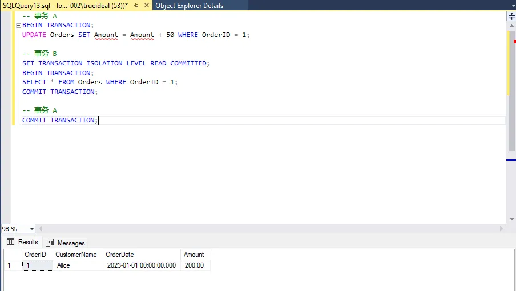Click the Amount column header
This screenshot has height=291, width=516.
coord(194,255)
